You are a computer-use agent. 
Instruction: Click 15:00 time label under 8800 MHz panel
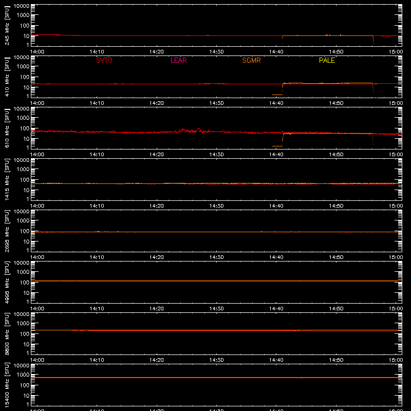(x=396, y=360)
